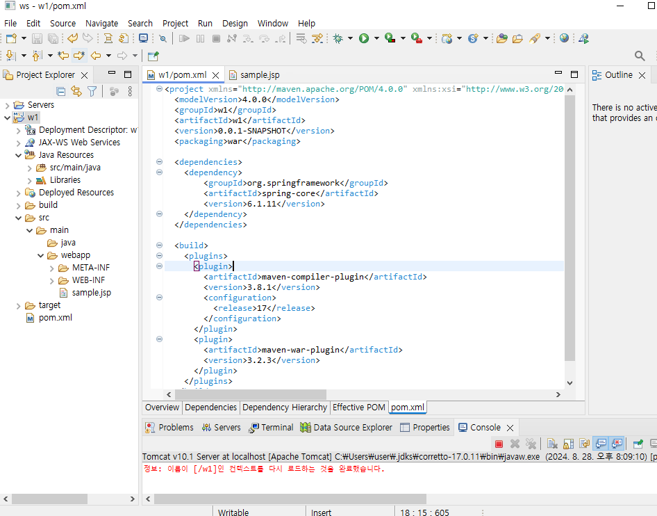Open the Navigate menu
The width and height of the screenshot is (657, 516).
(x=101, y=23)
